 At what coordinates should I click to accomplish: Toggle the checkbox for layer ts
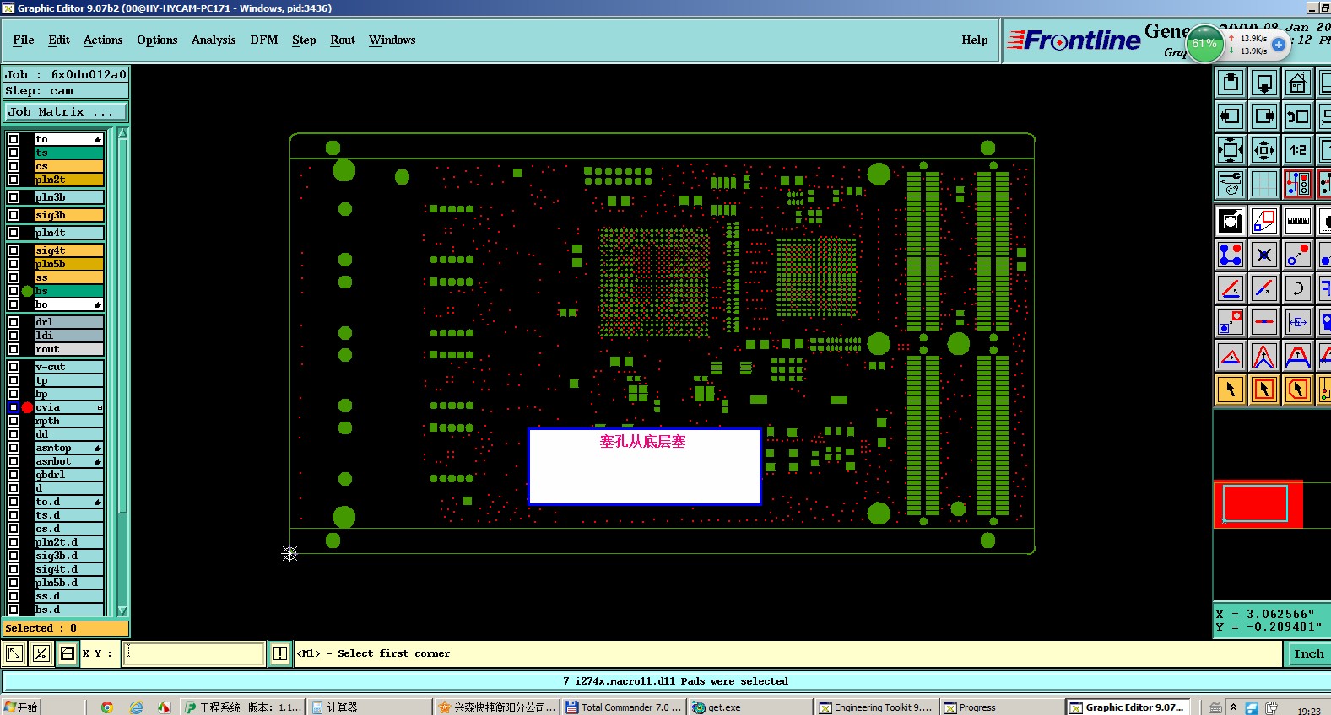(14, 153)
